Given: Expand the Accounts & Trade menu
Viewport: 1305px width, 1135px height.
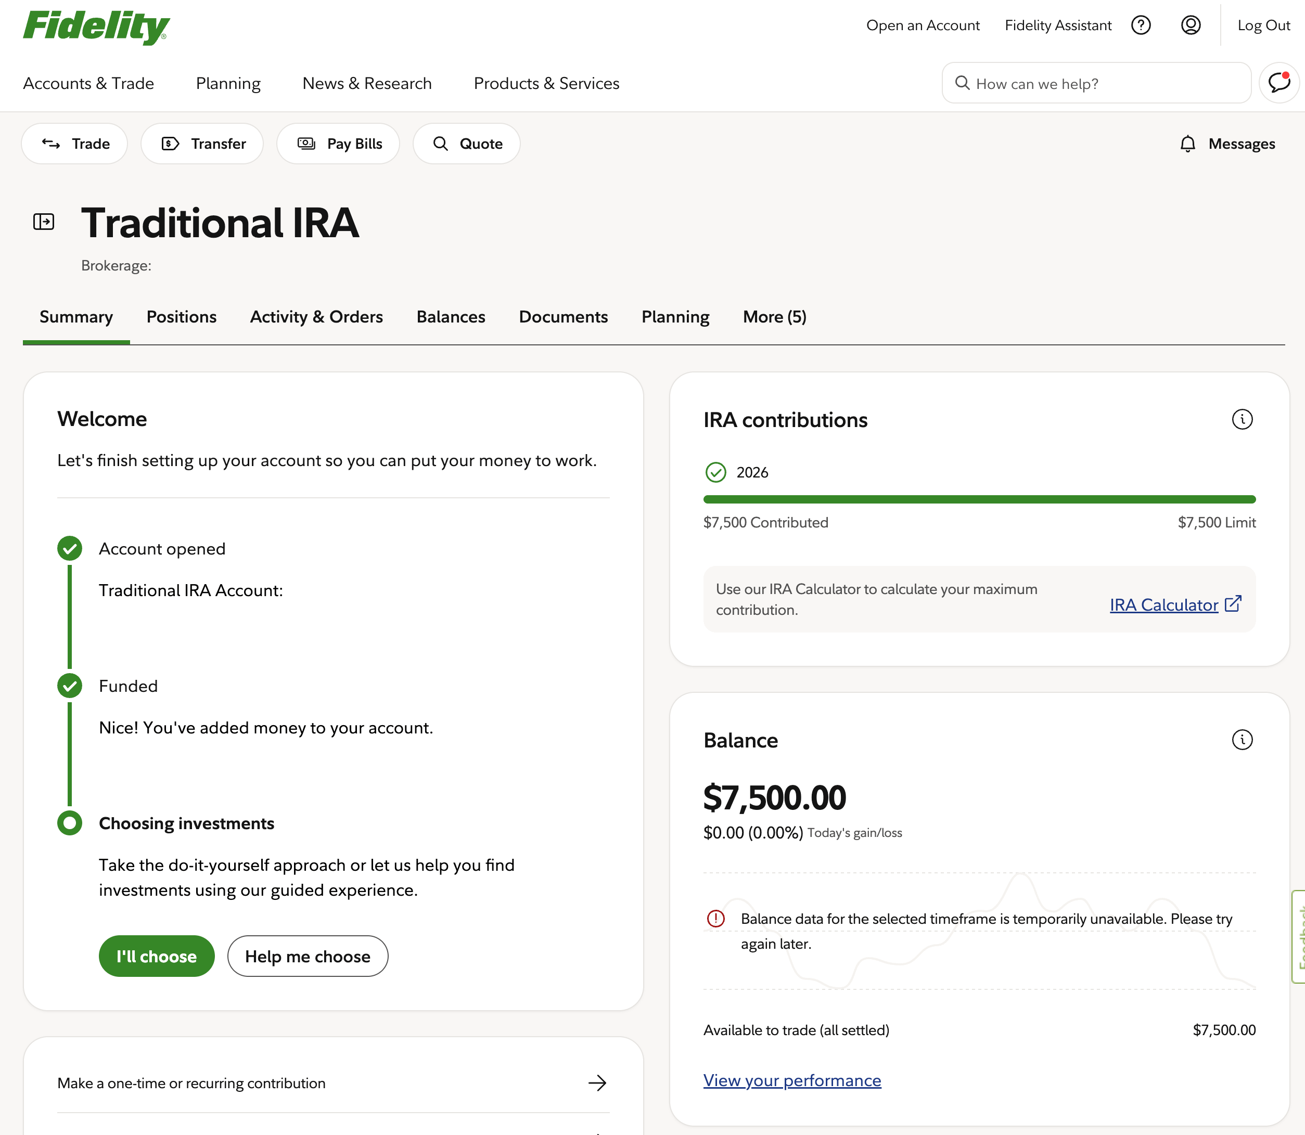Looking at the screenshot, I should pos(88,84).
